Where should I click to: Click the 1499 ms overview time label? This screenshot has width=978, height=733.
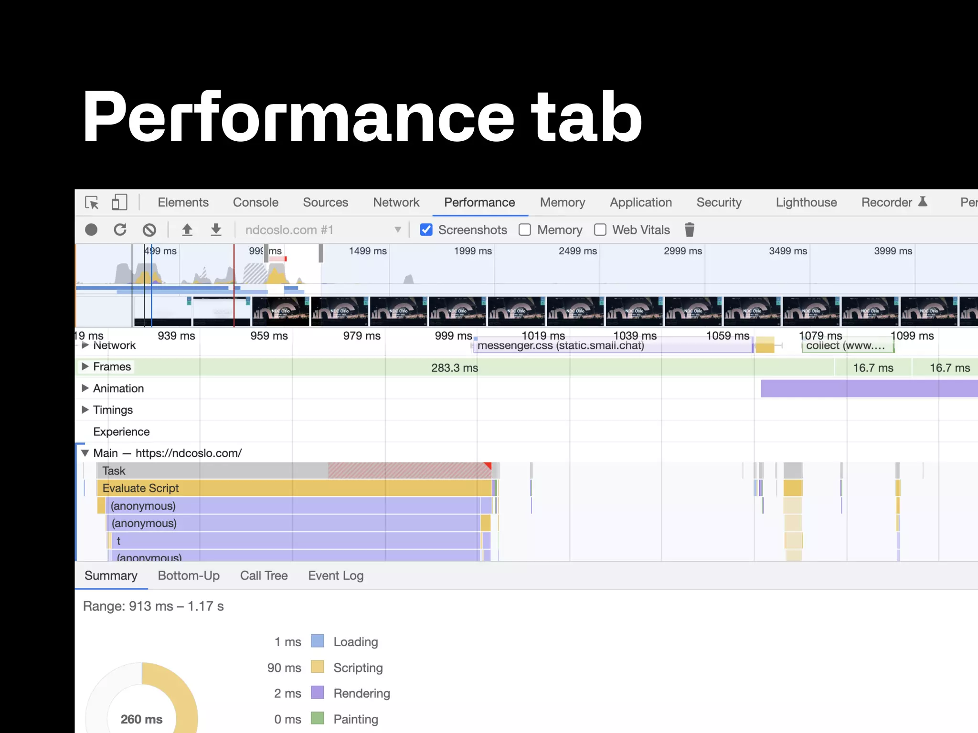(368, 251)
